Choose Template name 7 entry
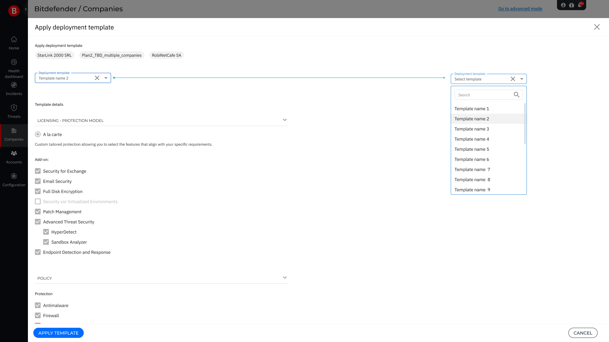Viewport: 609px width, 342px height. pos(487,169)
